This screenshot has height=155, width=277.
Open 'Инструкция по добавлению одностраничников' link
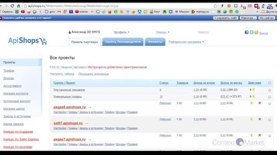point(117,67)
